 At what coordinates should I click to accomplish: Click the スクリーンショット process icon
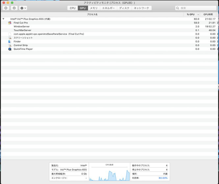[x=10, y=38]
